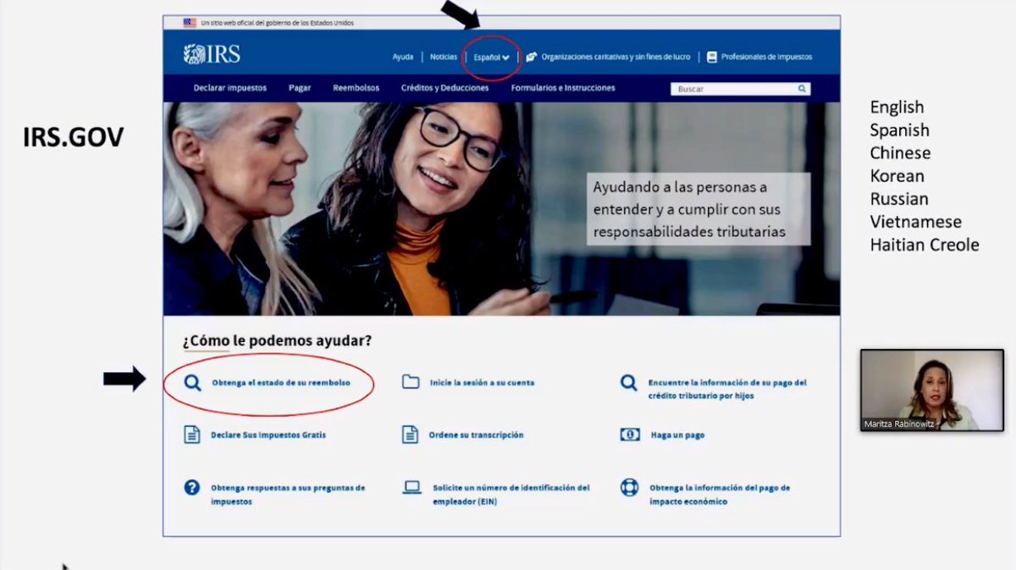1016x570 pixels.
Task: Click the "English" text in language list
Action: [x=897, y=108]
